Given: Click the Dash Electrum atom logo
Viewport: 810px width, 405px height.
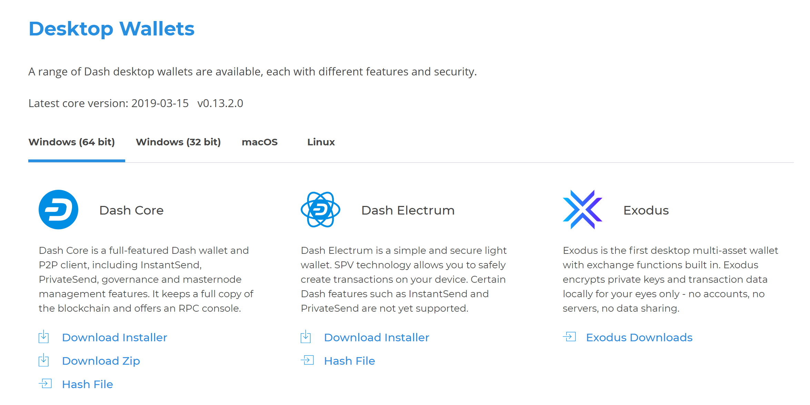Looking at the screenshot, I should click(320, 210).
